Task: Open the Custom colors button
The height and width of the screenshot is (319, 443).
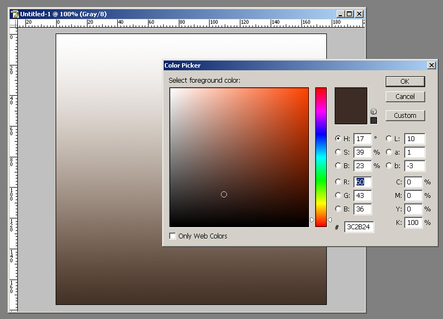Action: (x=405, y=116)
